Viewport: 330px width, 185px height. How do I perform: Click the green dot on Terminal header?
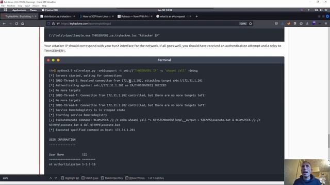coord(53,60)
